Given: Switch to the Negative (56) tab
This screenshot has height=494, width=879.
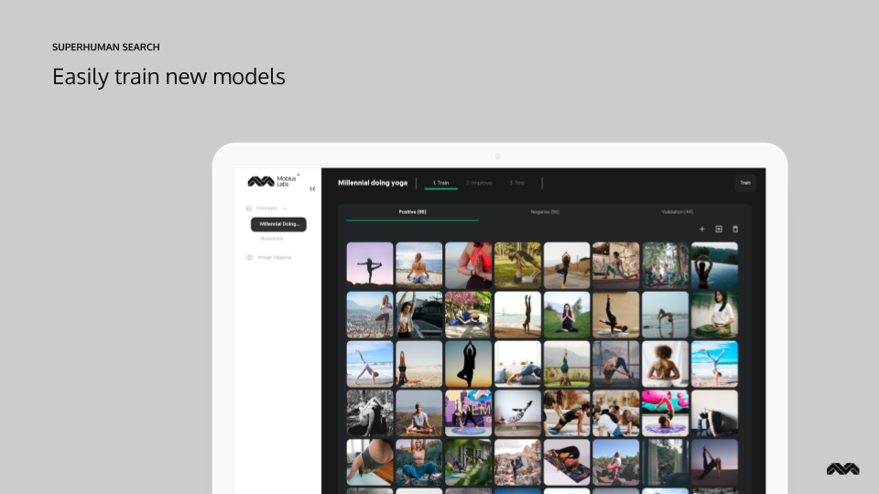Looking at the screenshot, I should click(x=545, y=212).
